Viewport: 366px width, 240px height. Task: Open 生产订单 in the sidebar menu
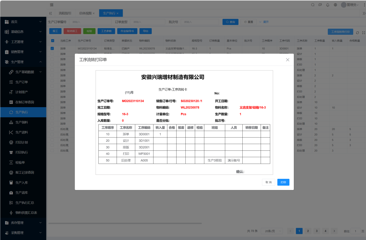point(22,82)
